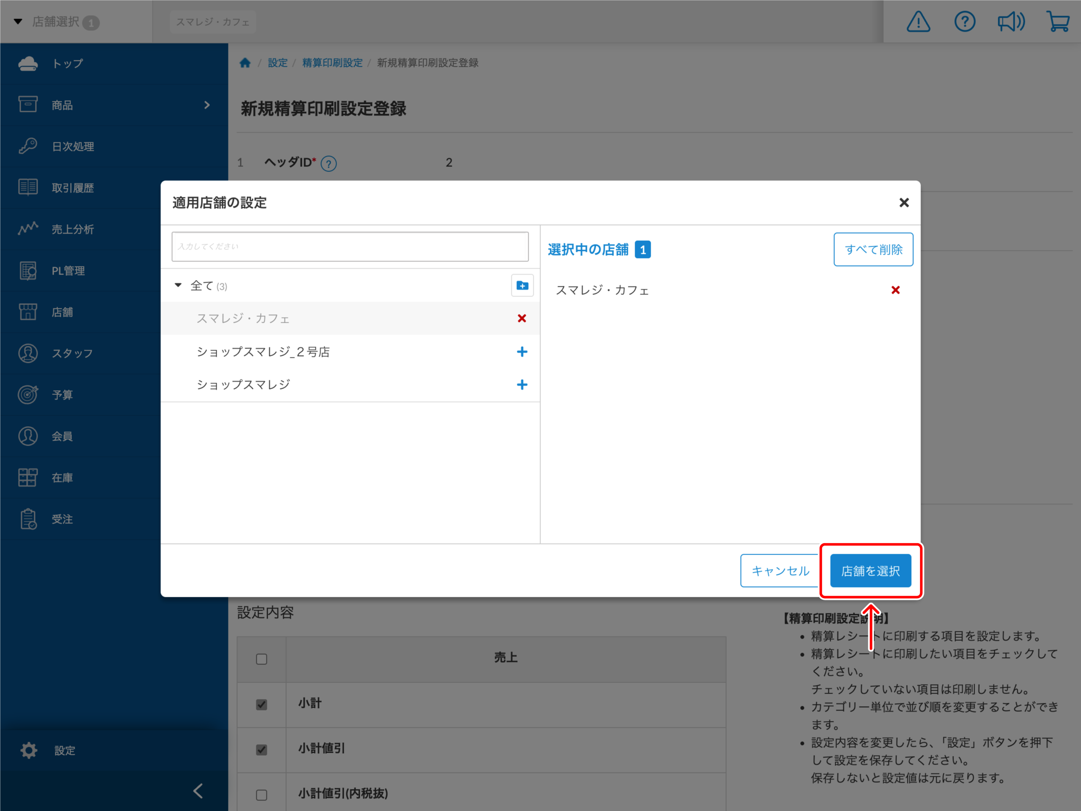
Task: Click the help icon beside ヘッダID
Action: (x=329, y=163)
